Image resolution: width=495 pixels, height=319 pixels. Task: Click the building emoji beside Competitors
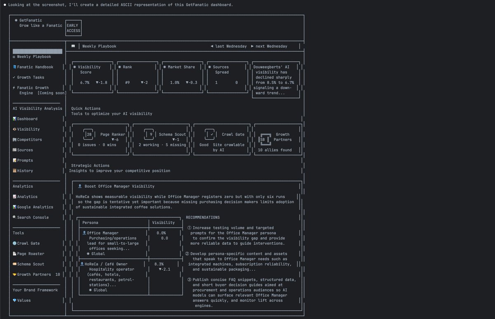[14, 140]
